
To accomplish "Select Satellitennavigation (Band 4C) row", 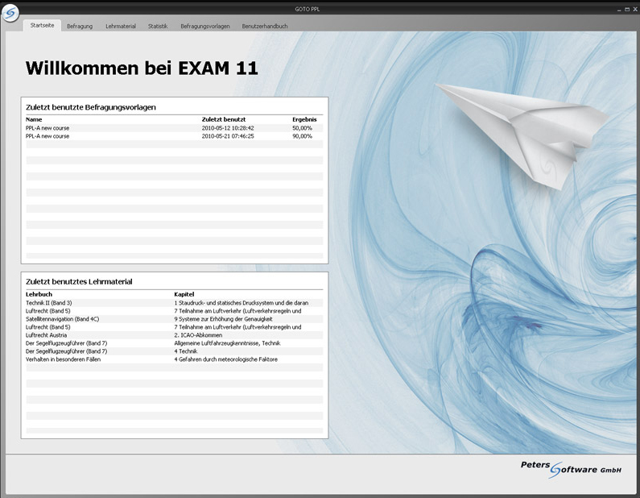I will click(x=174, y=319).
